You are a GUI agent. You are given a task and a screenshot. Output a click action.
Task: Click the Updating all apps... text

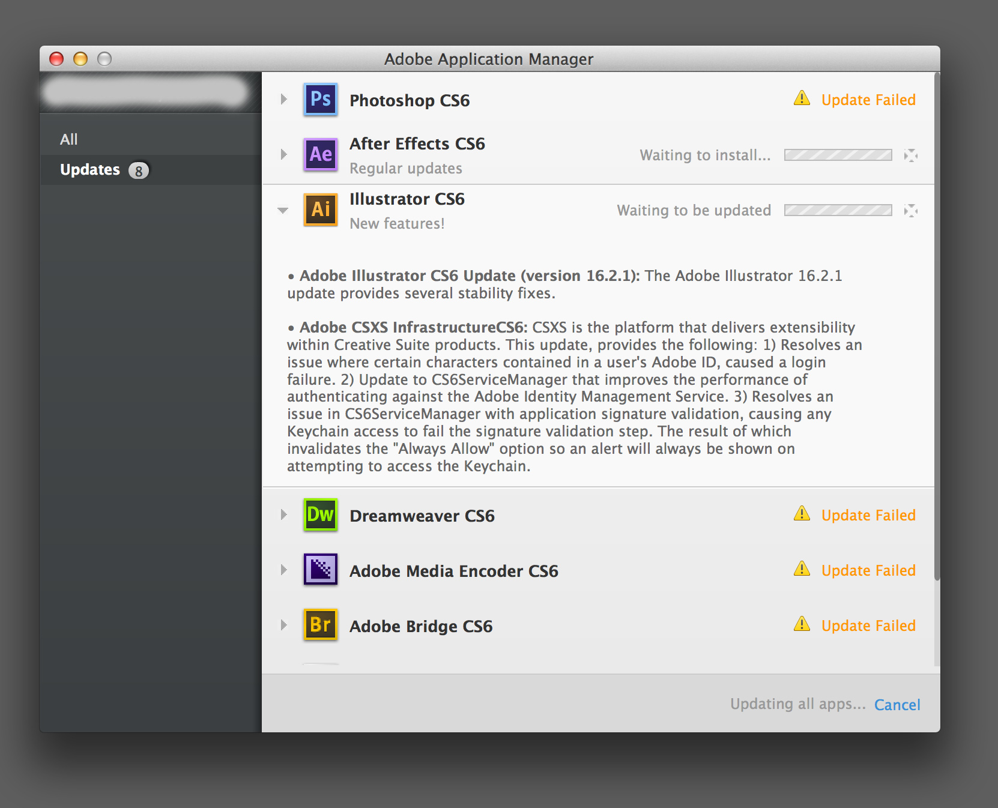click(798, 704)
